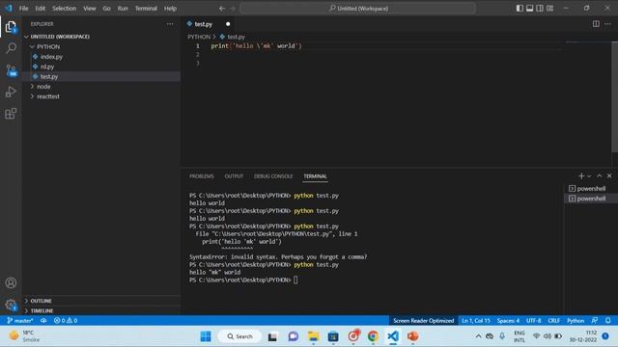Open the Run menu
Screen dimensions: 618x347
pyautogui.click(x=123, y=9)
